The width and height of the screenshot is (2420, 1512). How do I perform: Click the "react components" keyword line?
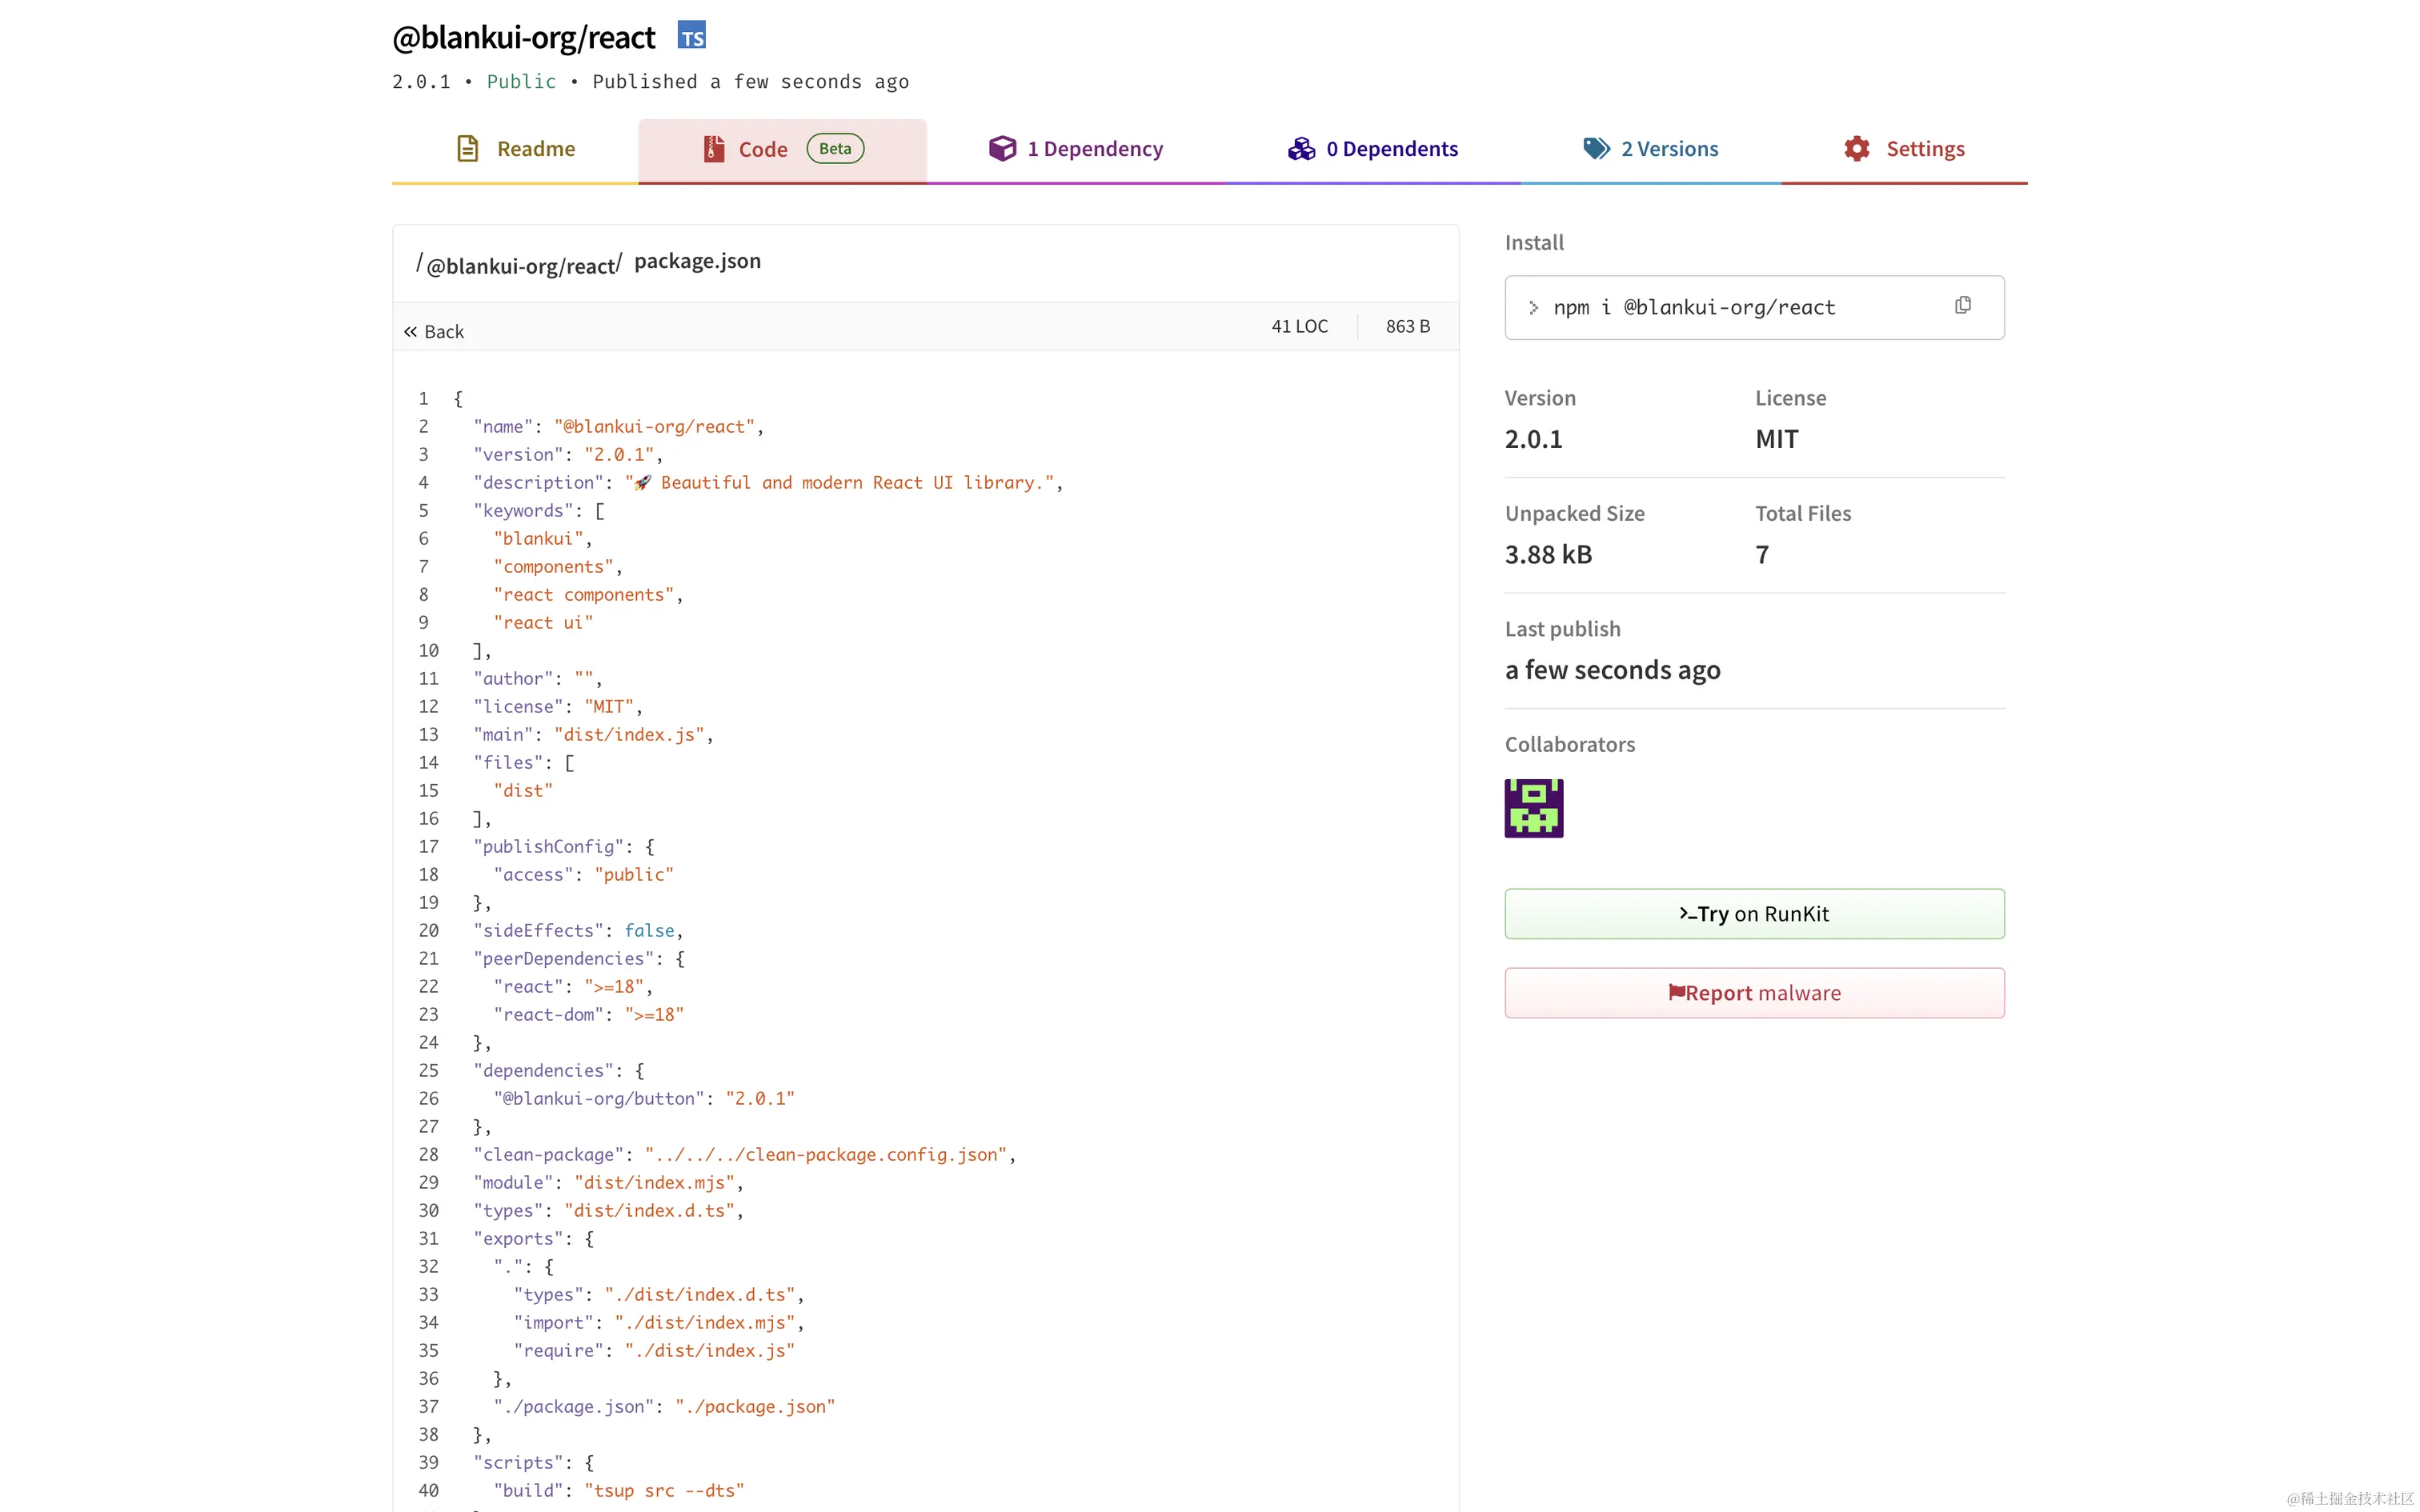point(588,595)
